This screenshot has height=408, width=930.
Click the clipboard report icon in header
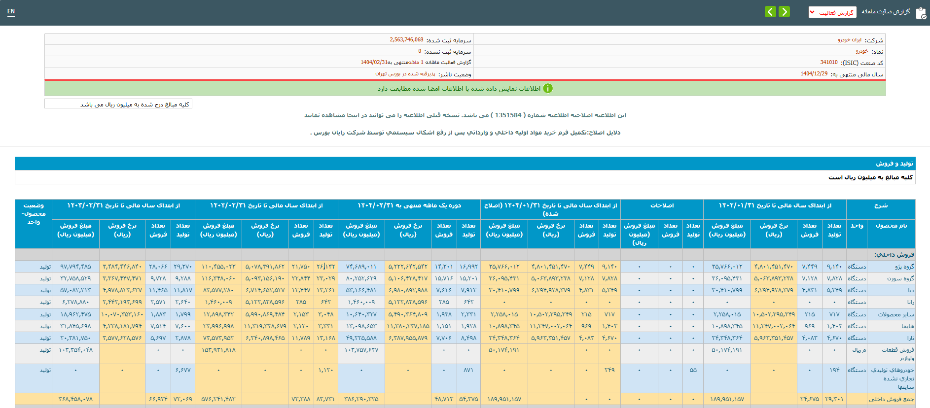click(x=921, y=13)
